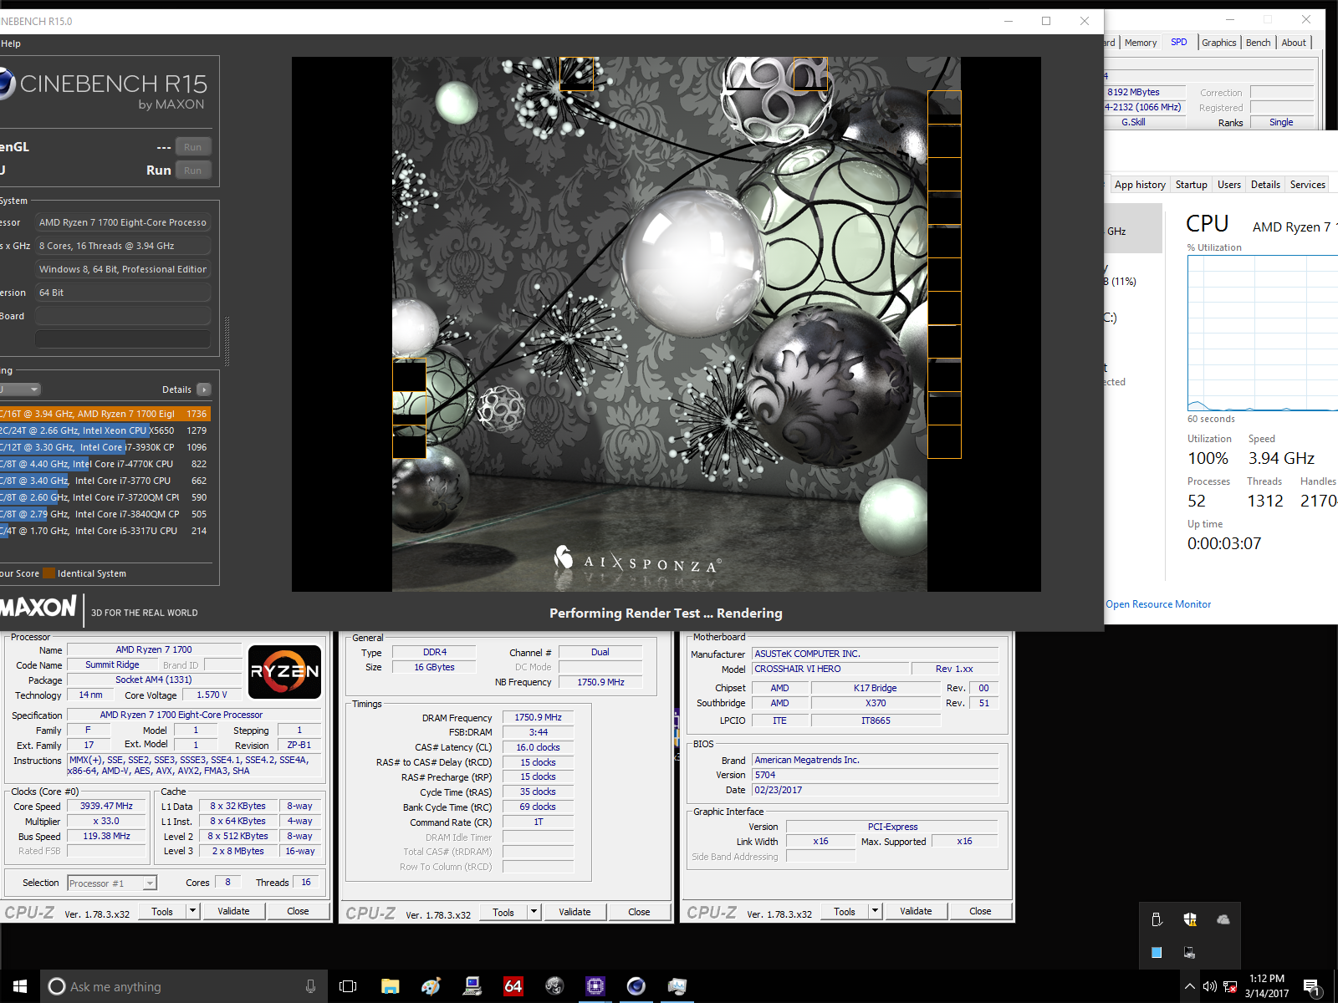This screenshot has height=1003, width=1338.
Task: Switch to Task Manager via taskbar icon
Action: pyautogui.click(x=677, y=986)
